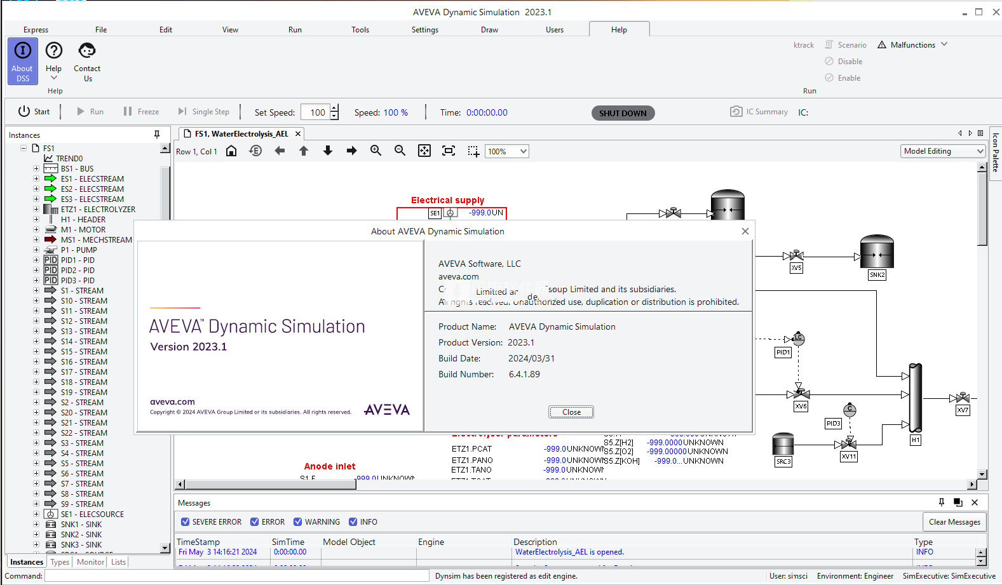Click the Disable option

(x=843, y=61)
